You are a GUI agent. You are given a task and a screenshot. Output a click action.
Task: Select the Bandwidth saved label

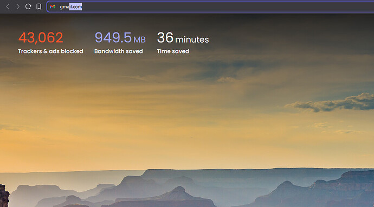119,51
